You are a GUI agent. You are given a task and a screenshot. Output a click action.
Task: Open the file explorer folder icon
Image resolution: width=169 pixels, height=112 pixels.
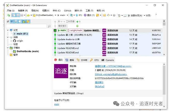pyautogui.click(x=104, y=15)
